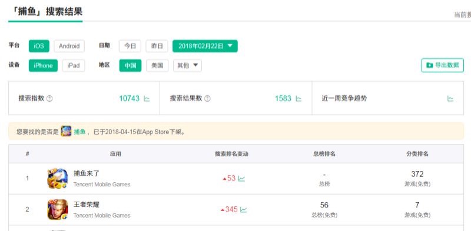Open trend chart icon for search index 10743
Viewport: 471px width, 231px height.
pyautogui.click(x=147, y=98)
